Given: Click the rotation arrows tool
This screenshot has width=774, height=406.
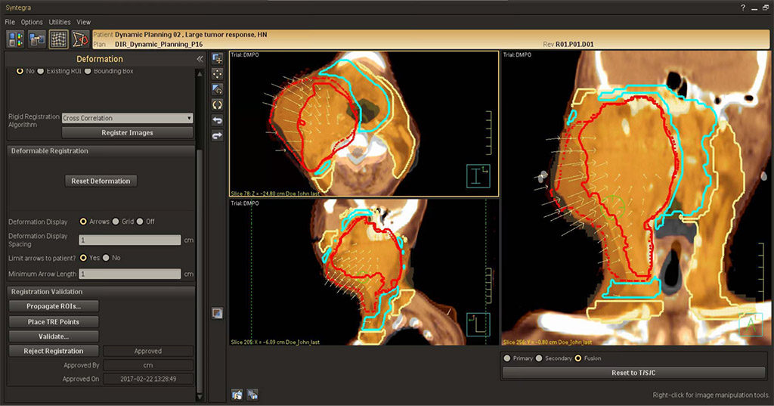Looking at the screenshot, I should pyautogui.click(x=217, y=104).
